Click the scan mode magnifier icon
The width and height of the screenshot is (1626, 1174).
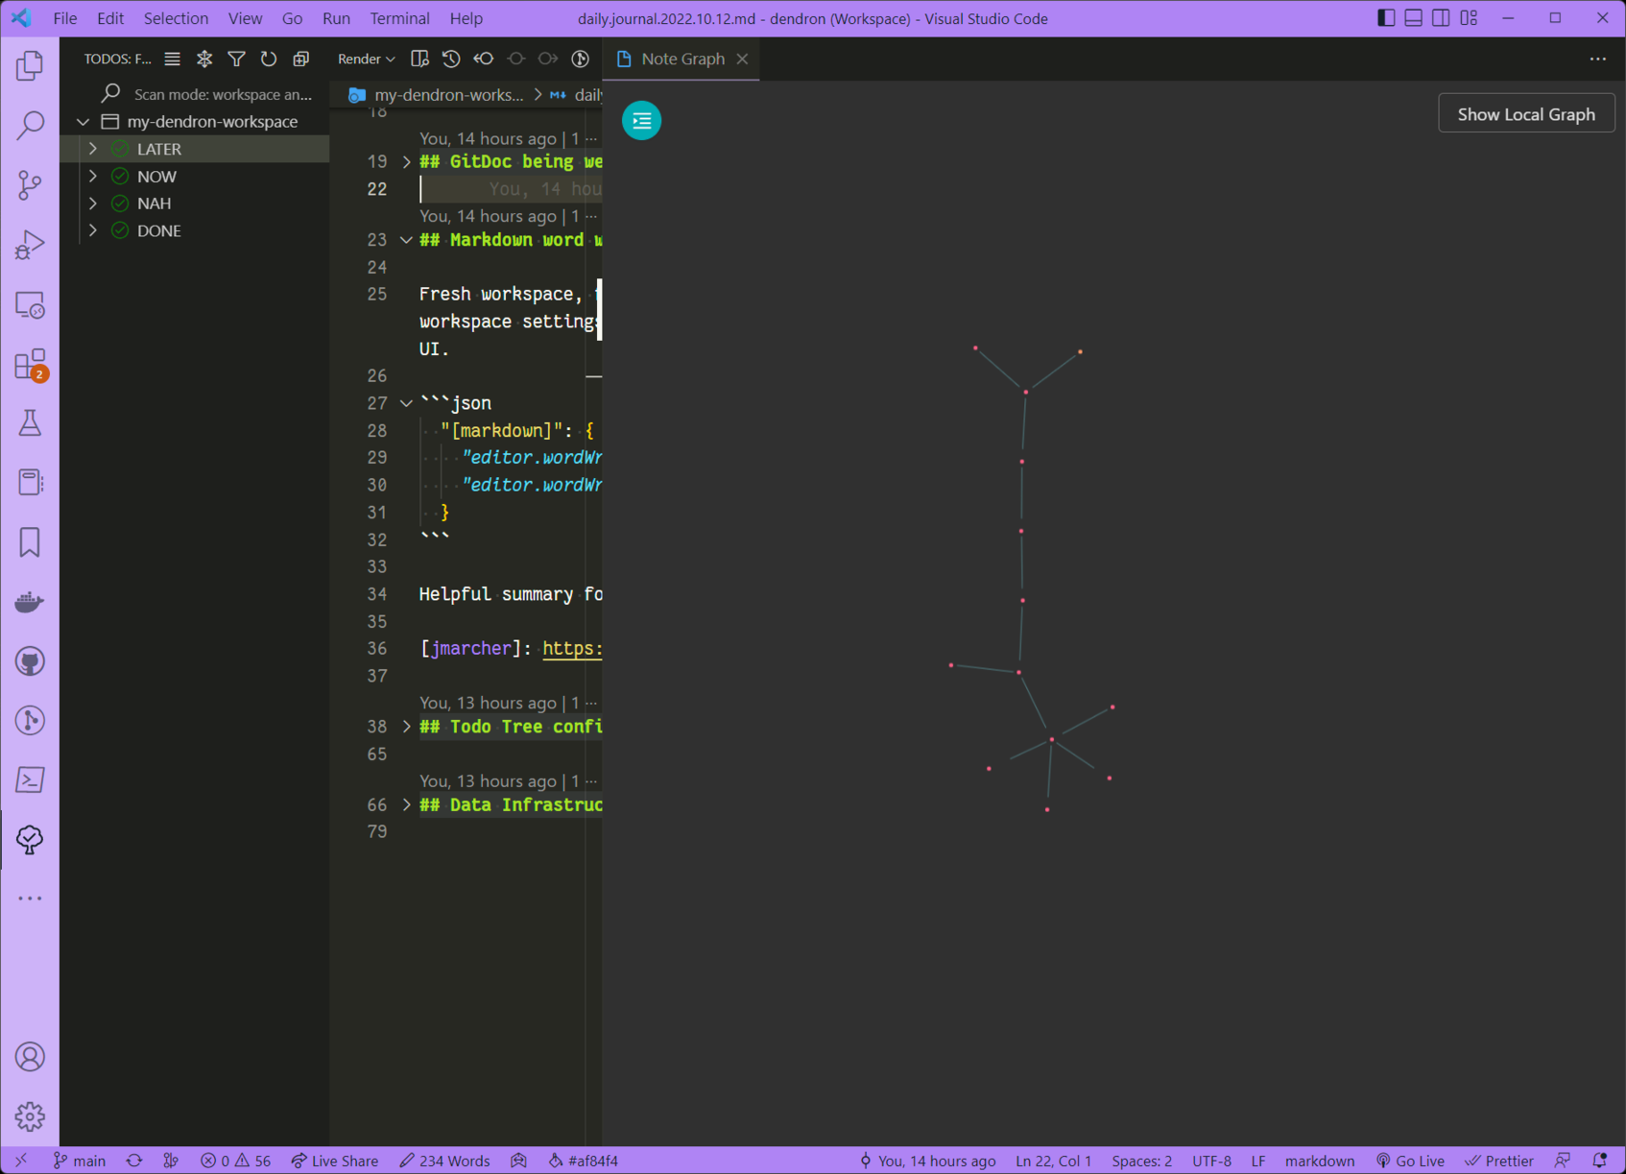click(111, 93)
